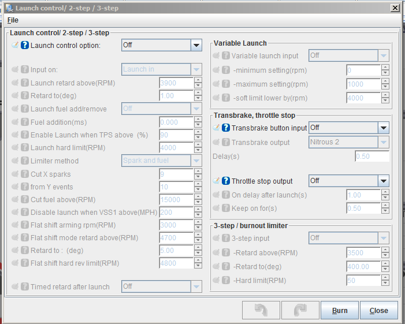Click help icon for 3-step input
Screen dimensions: 405x324
pyautogui.click(x=226, y=238)
